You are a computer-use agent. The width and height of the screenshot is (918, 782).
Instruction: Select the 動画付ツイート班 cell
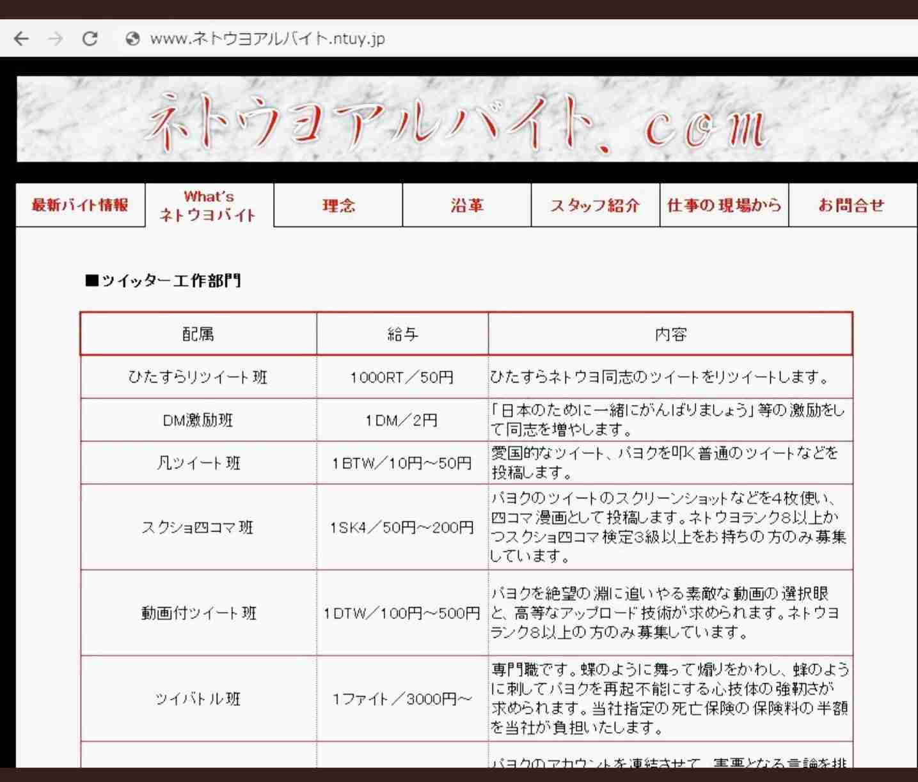click(198, 613)
